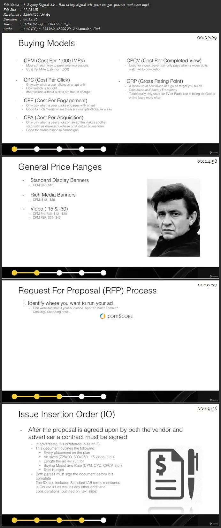Select the Request For Proposal (RFP) Process heading
Image resolution: width=221 pixels, height=528 pixels.
[x=88, y=291]
